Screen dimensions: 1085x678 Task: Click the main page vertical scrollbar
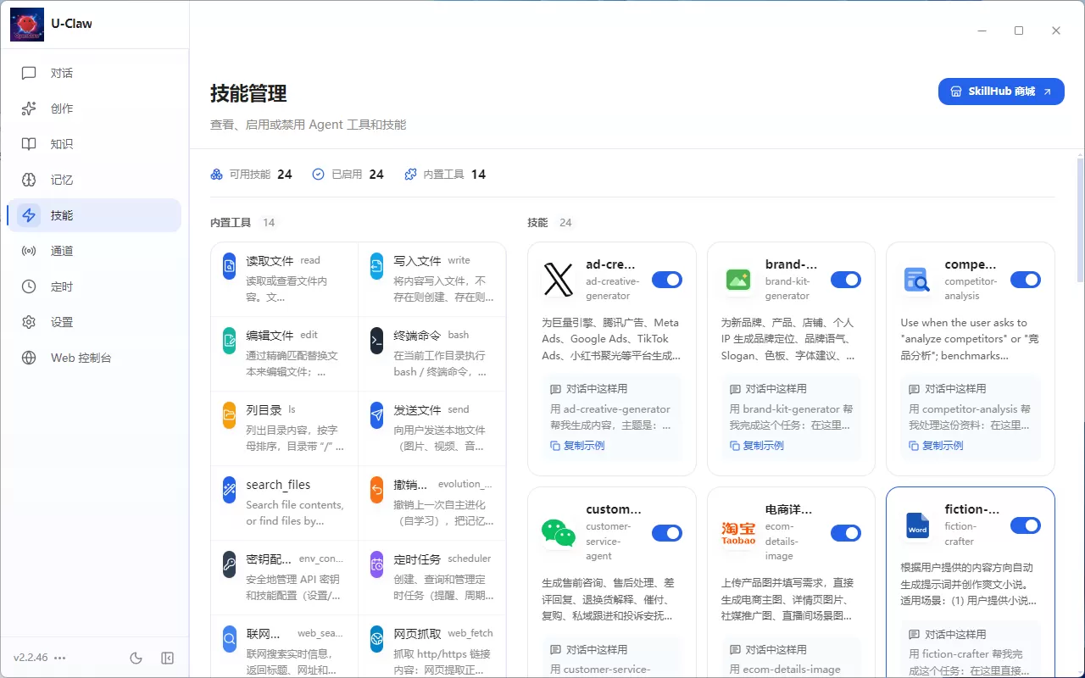tap(1080, 220)
